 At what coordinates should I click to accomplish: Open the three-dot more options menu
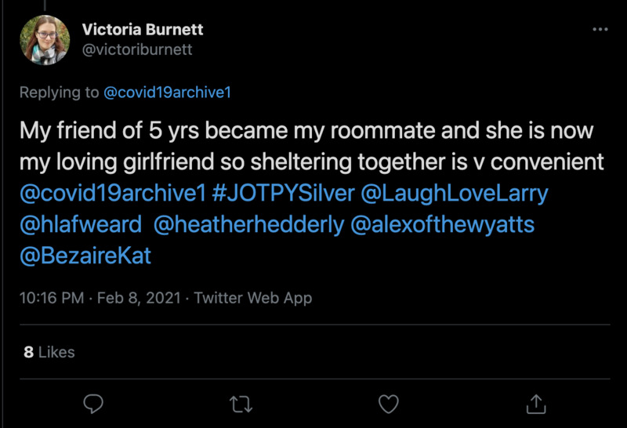coord(600,30)
